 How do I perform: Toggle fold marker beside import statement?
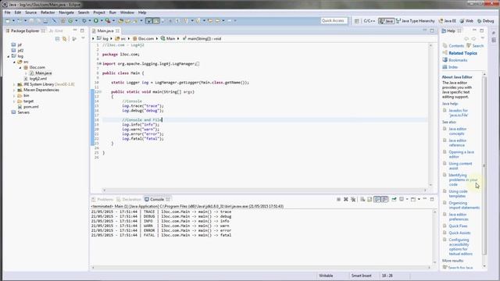click(x=100, y=64)
